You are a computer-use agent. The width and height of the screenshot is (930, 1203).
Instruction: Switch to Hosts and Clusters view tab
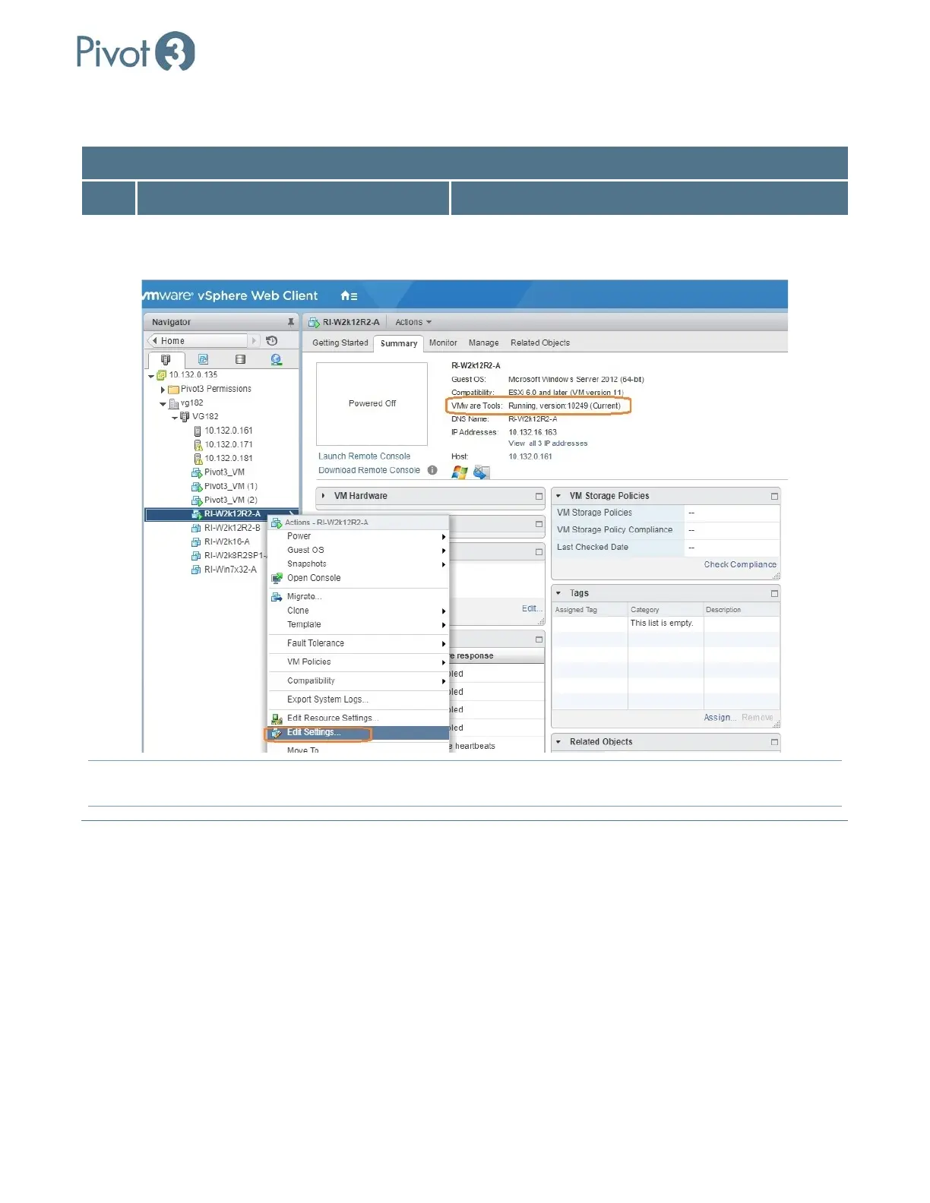166,359
